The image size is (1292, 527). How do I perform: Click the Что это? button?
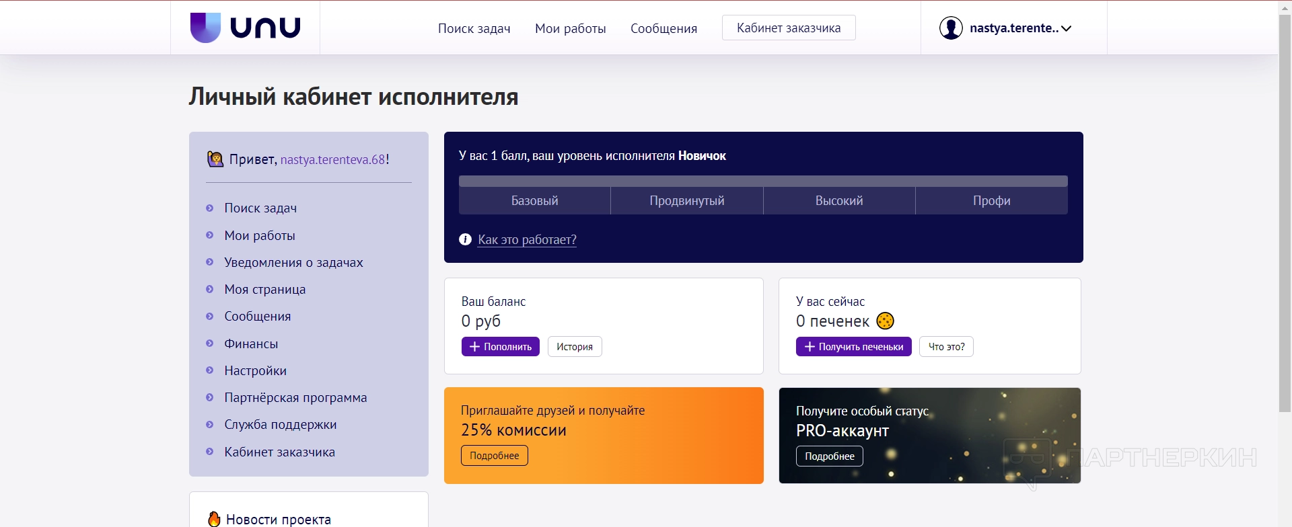(x=945, y=347)
